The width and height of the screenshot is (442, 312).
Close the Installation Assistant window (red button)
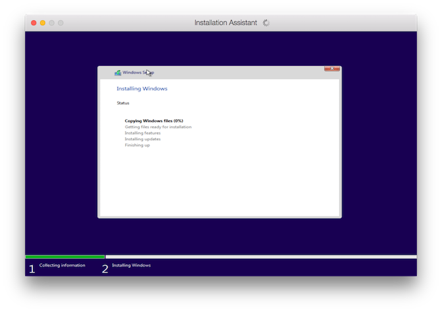click(x=34, y=23)
